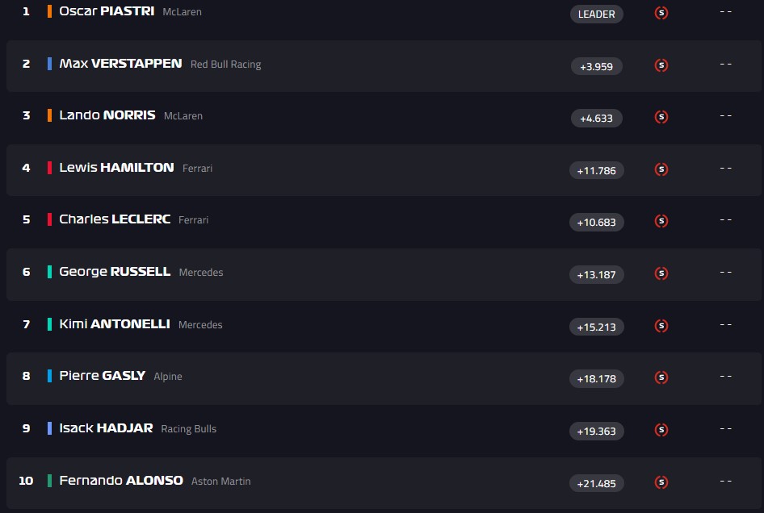This screenshot has height=513, width=764.
Task: Click the position number 8 for Gasly
Action: 26,376
